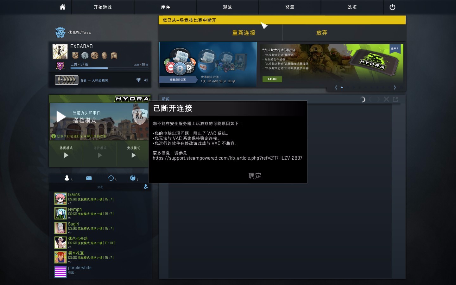Open the 奖章 awards menu
456x285 pixels.
coord(290,7)
